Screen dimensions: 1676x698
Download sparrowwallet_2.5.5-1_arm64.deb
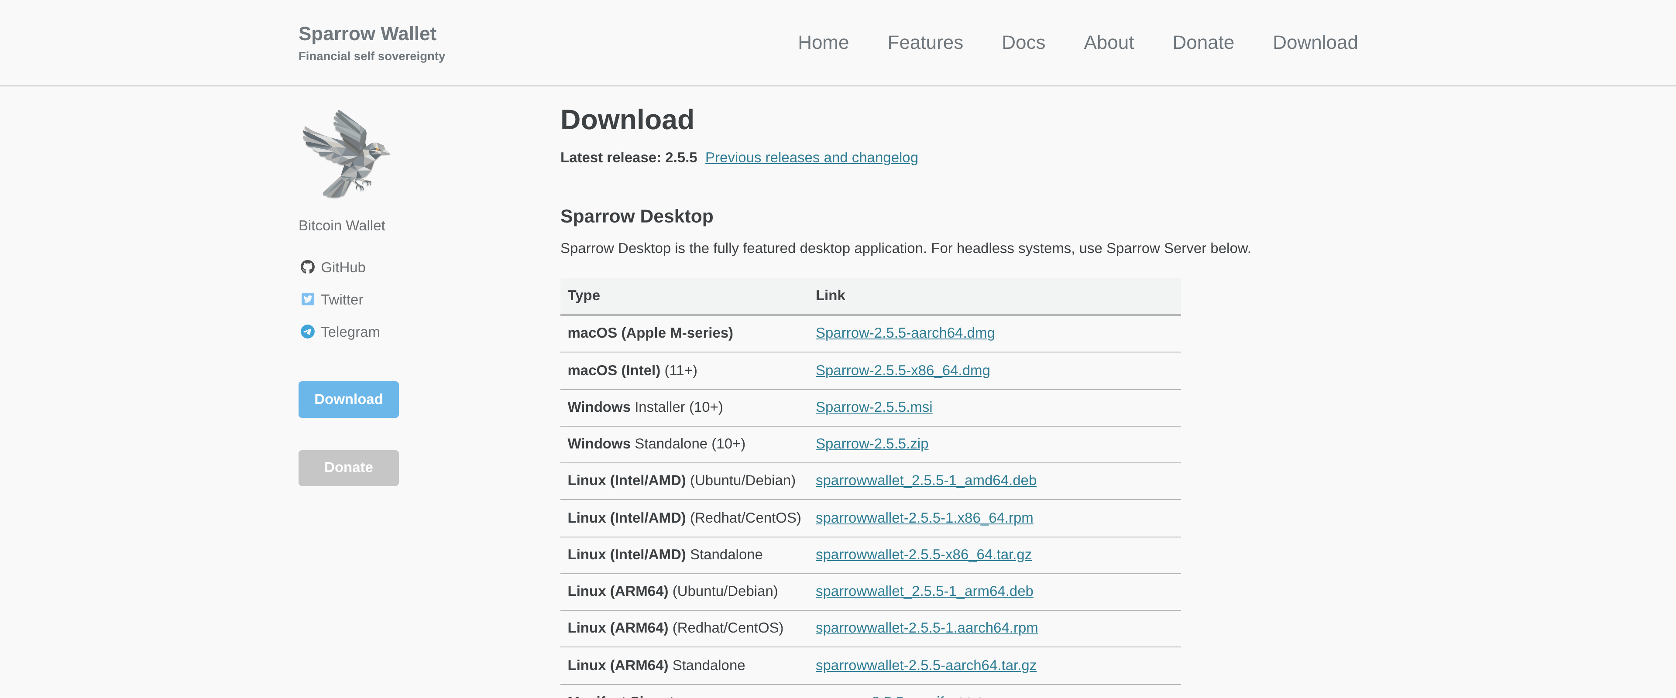[x=924, y=591]
